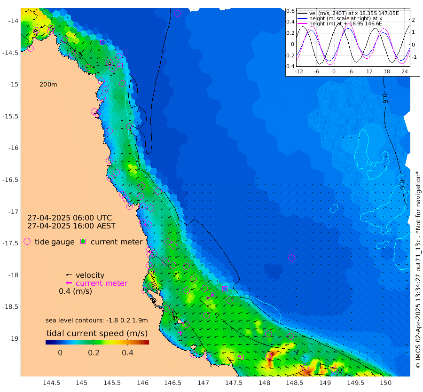This screenshot has width=423, height=392.
Task: Click the magenta x marker near 18.35S 147.05E
Action: [x=208, y=298]
